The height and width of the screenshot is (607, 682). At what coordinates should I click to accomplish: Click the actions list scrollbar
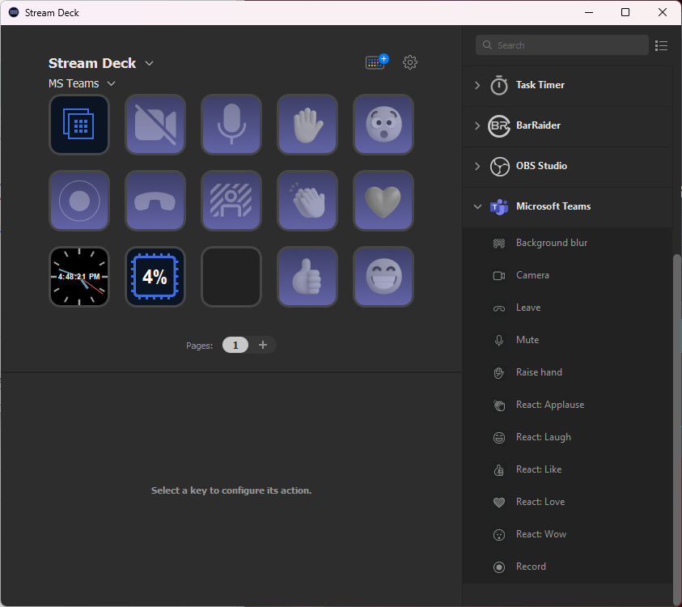677,429
